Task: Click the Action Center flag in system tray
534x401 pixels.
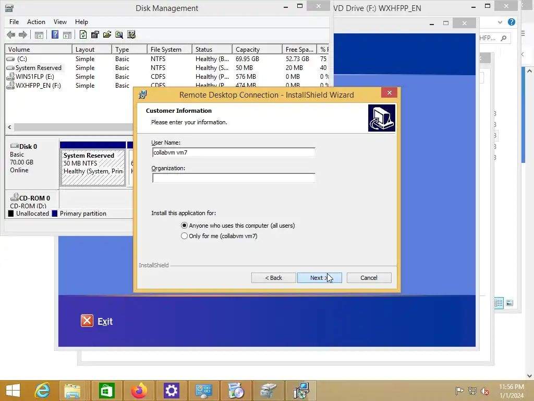Action: tap(459, 391)
